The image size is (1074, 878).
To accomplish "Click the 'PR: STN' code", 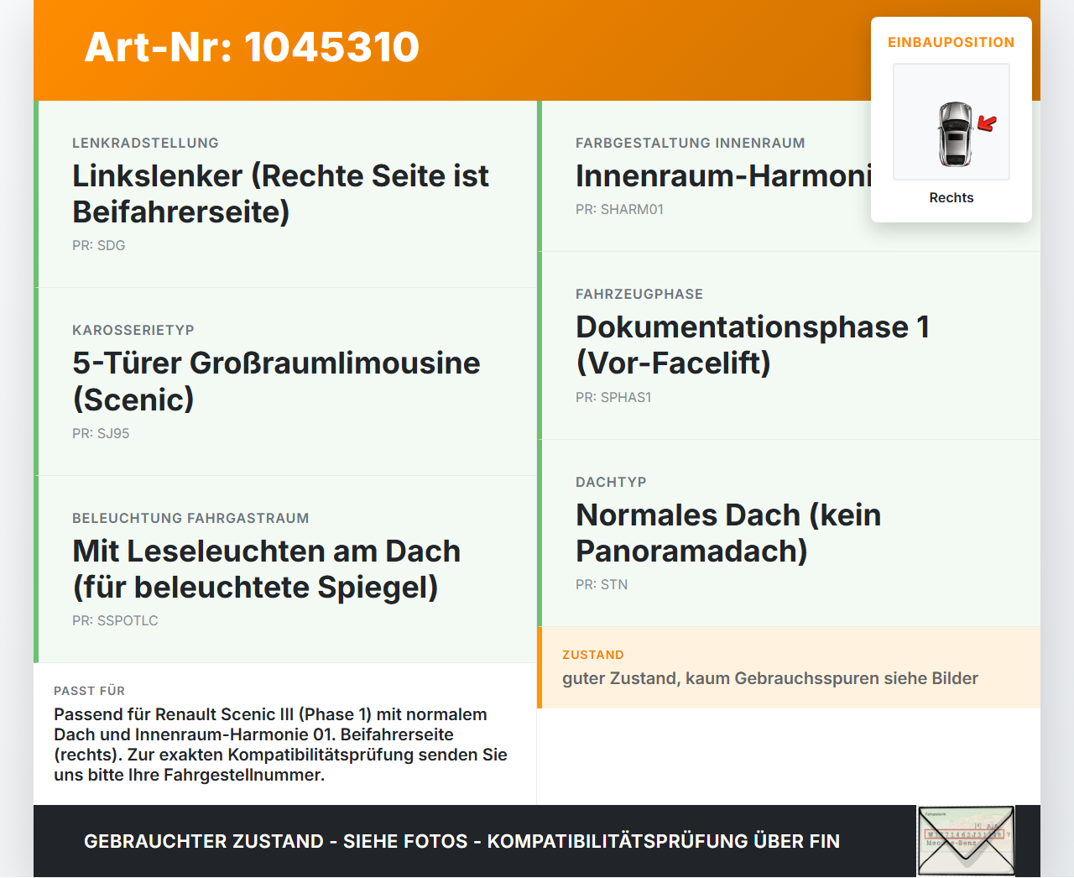I will pos(602,584).
